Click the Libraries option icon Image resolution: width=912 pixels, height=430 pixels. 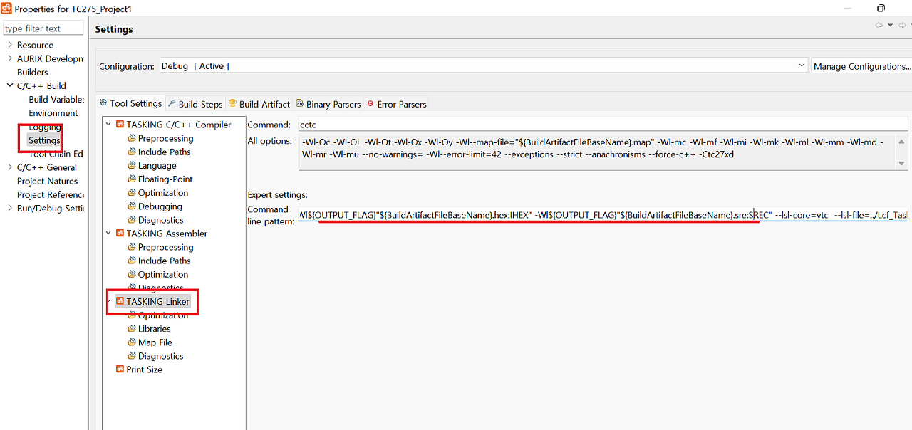click(132, 329)
